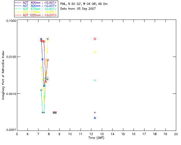Click the x-axis tick label 7

click(x=38, y=134)
